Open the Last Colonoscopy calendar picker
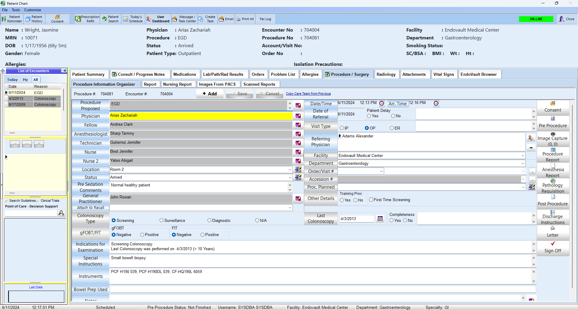The height and width of the screenshot is (310, 578). point(380,219)
